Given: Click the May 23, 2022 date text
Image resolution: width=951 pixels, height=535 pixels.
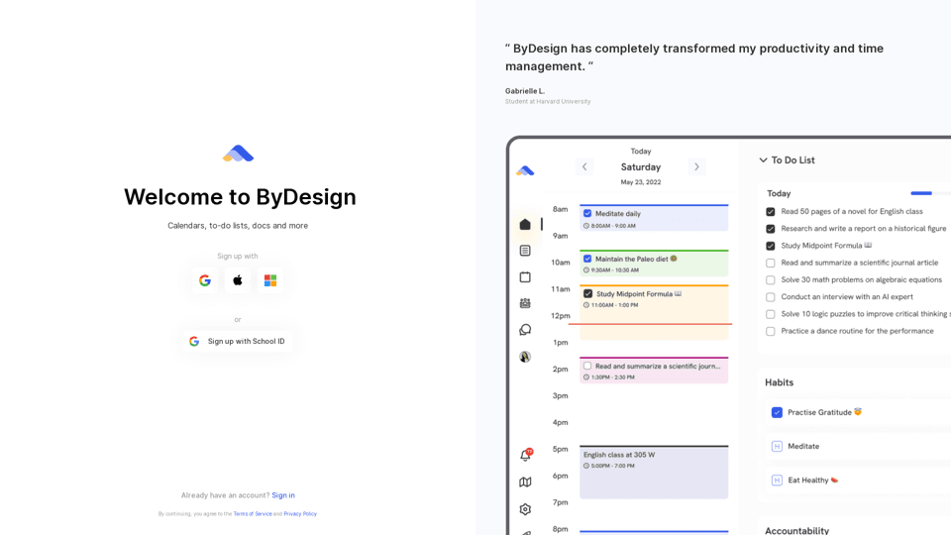Looking at the screenshot, I should (641, 182).
